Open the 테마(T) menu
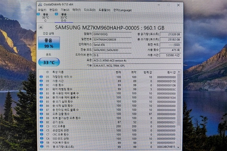 coord(76,10)
